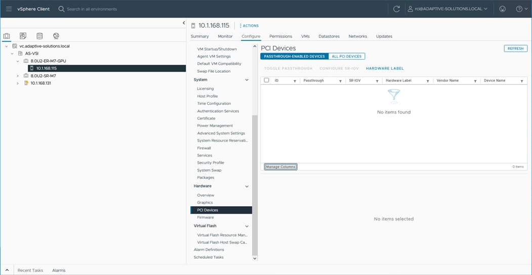Open the feedback smiley icon
This screenshot has width=532, height=275.
point(503,9)
